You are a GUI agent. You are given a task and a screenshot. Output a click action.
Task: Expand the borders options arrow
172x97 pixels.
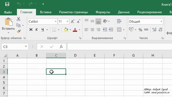59,30
